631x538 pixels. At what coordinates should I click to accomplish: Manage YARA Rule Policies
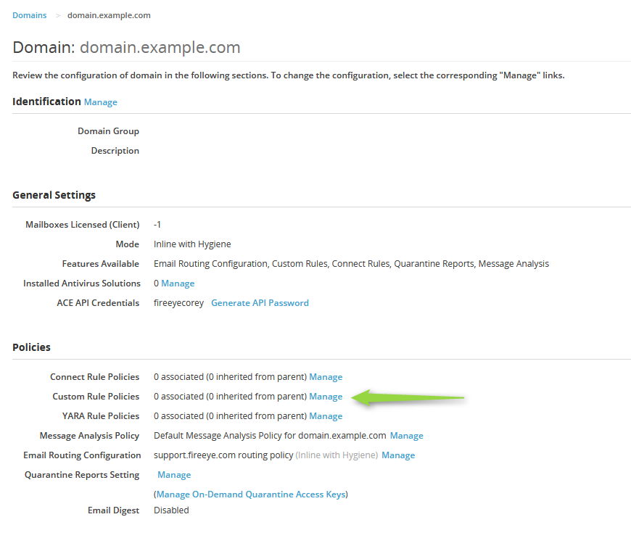coord(326,415)
